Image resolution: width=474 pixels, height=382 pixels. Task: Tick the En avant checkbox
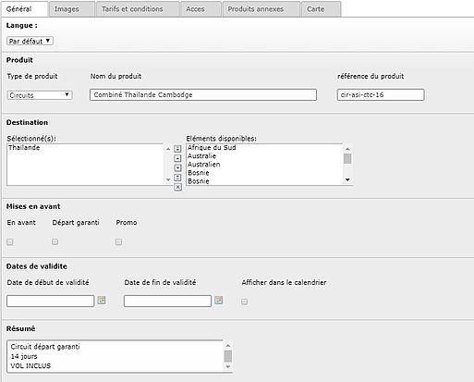coord(10,242)
